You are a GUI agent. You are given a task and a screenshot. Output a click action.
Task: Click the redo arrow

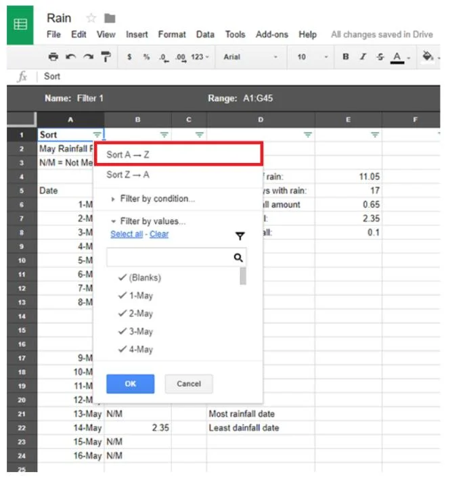pyautogui.click(x=88, y=57)
